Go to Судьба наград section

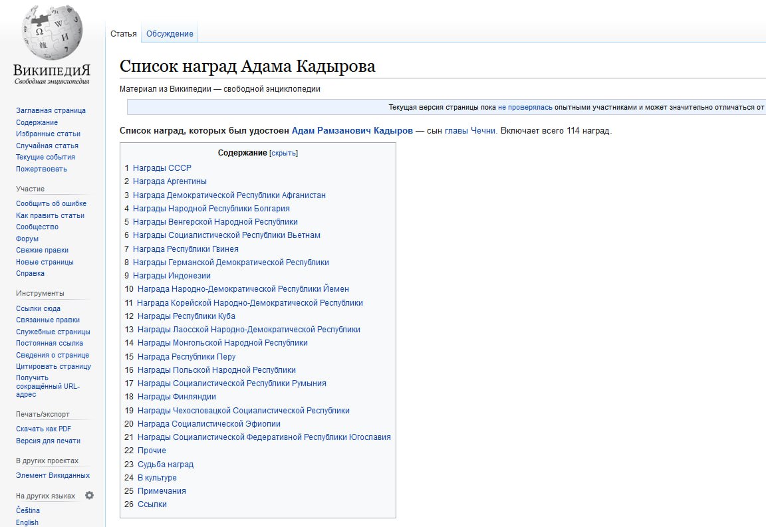(166, 465)
